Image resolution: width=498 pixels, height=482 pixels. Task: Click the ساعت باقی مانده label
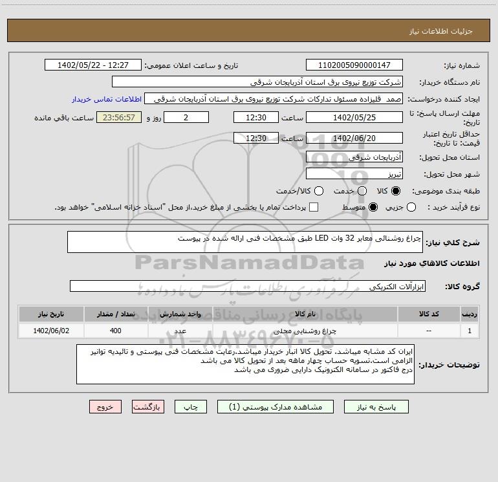pyautogui.click(x=64, y=118)
